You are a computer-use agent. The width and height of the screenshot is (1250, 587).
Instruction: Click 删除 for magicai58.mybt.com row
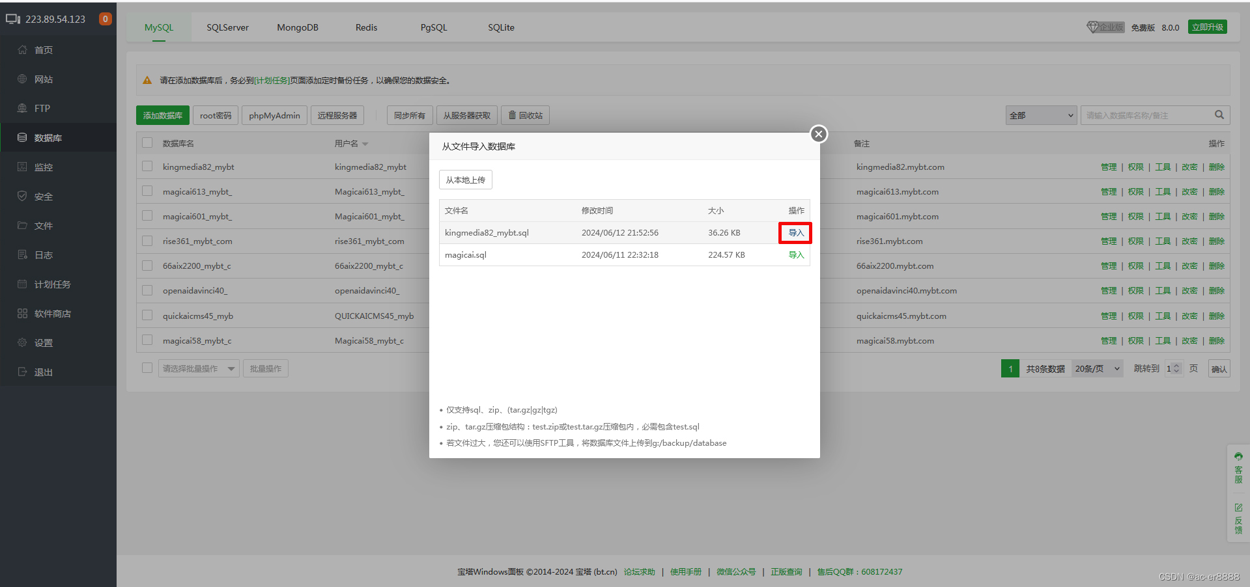tap(1217, 341)
